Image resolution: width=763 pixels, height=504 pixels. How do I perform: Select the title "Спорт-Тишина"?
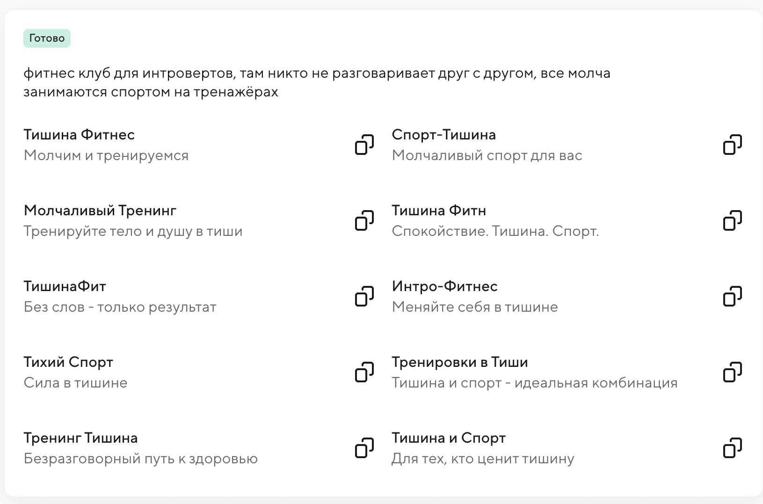[x=443, y=135]
